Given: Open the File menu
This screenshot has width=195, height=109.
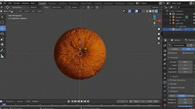Looking at the screenshot, I should pyautogui.click(x=5, y=3).
